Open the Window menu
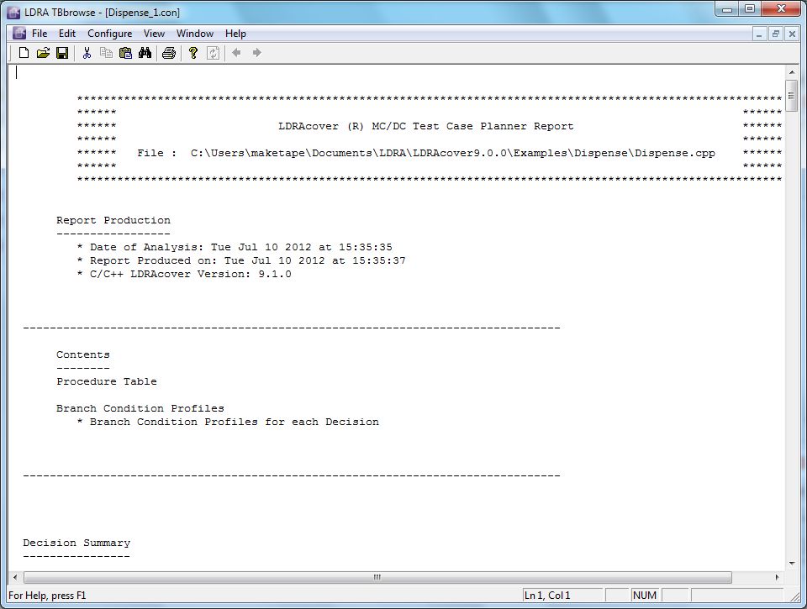This screenshot has height=609, width=807. tap(194, 34)
